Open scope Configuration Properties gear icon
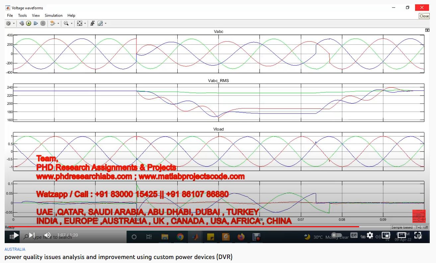This screenshot has height=263, width=436. pyautogui.click(x=8, y=23)
